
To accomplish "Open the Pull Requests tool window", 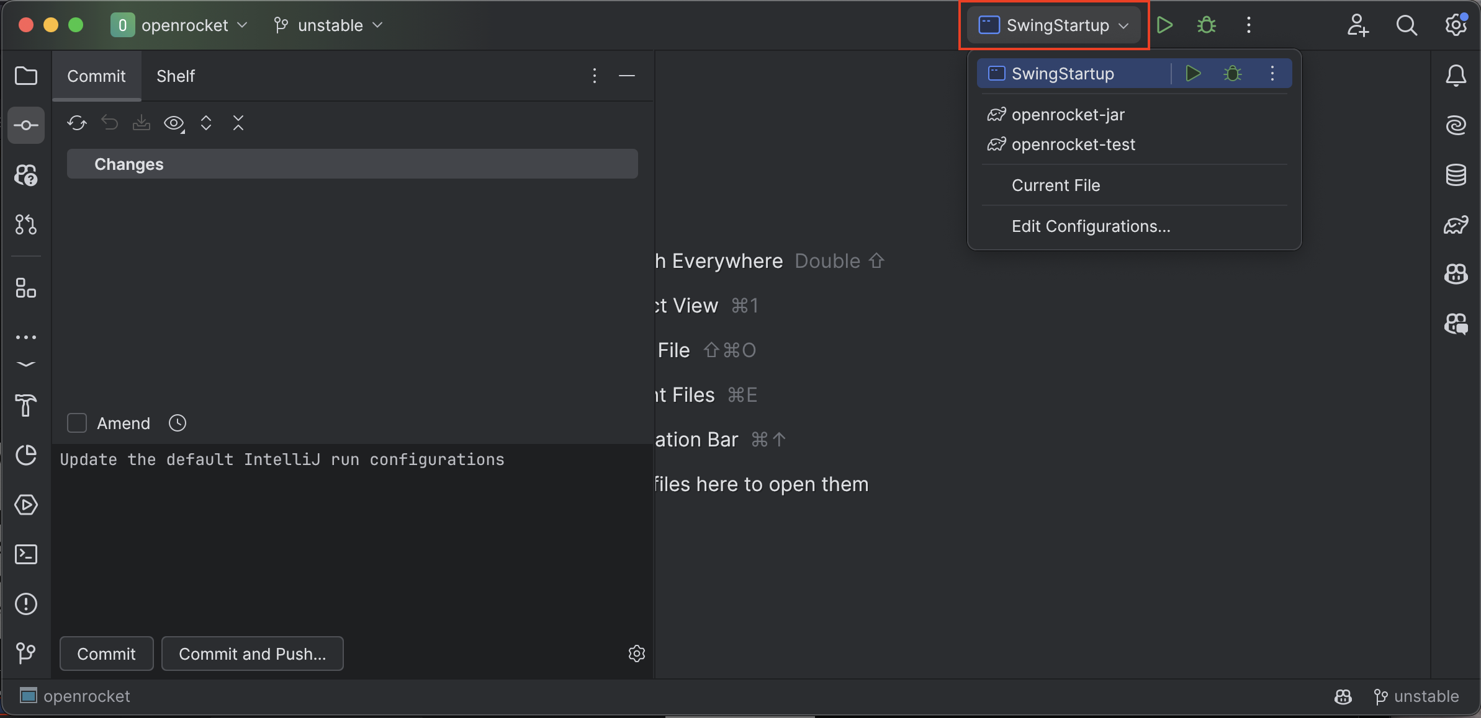I will coord(26,224).
